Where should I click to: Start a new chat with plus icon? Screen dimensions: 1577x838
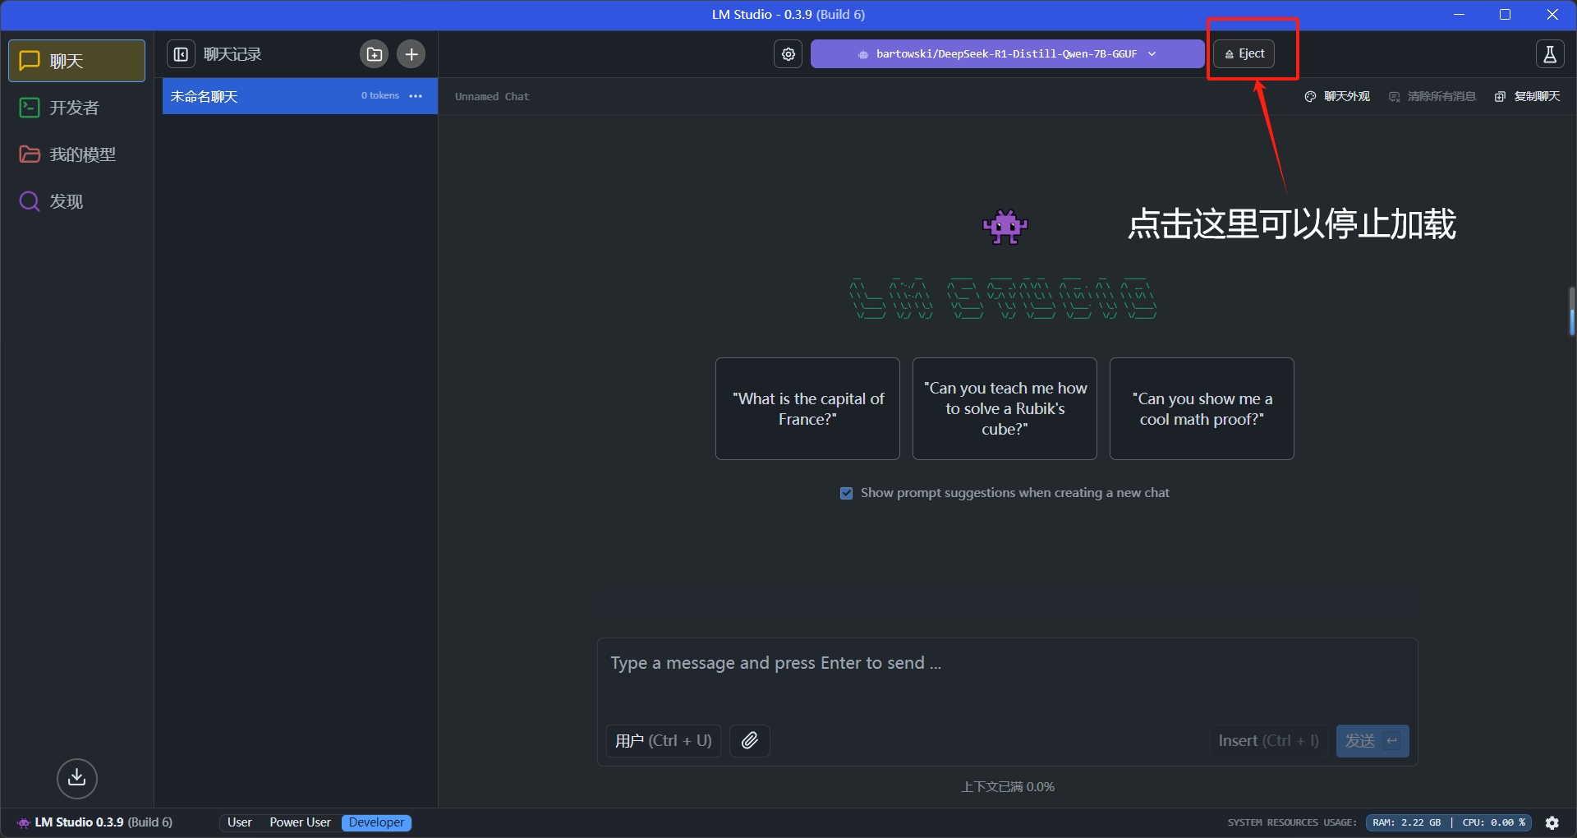[411, 54]
